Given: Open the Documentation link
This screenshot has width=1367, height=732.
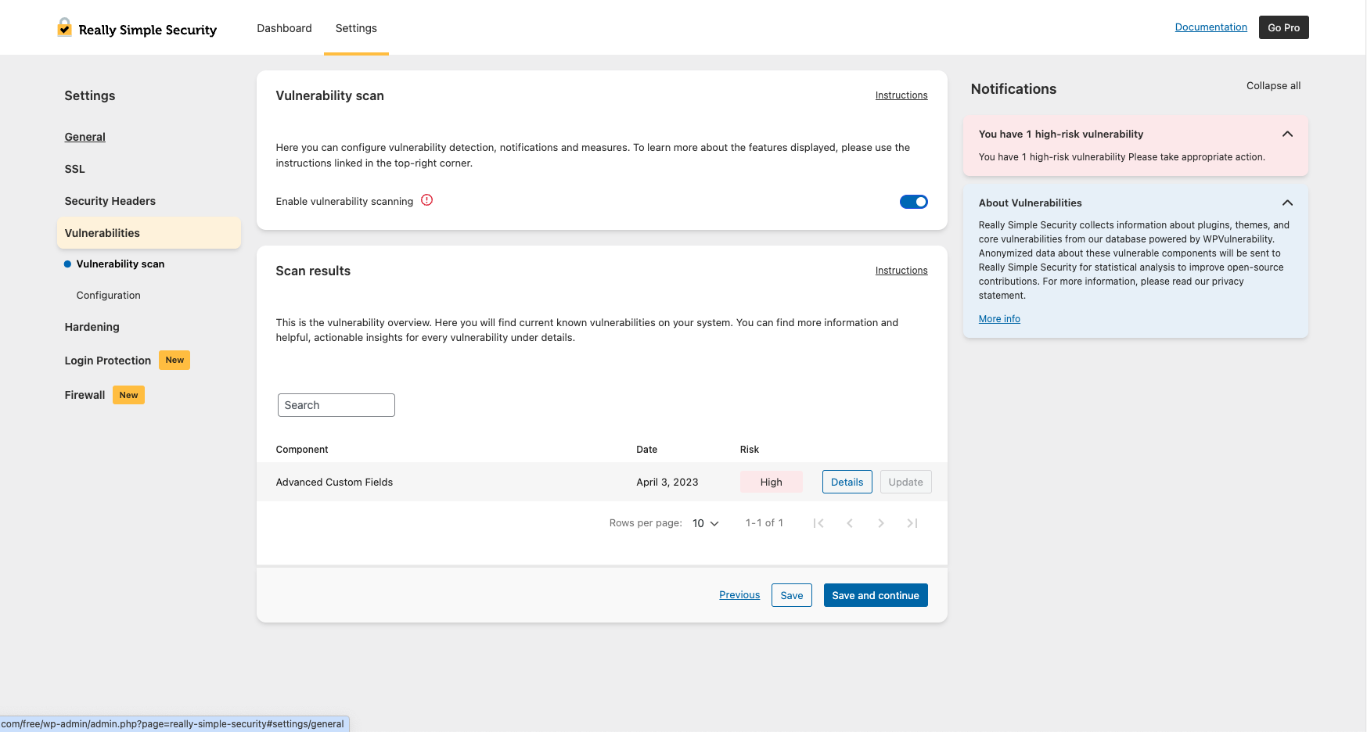Looking at the screenshot, I should click(x=1211, y=27).
